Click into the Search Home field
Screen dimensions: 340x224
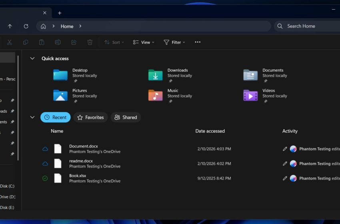[307, 26]
